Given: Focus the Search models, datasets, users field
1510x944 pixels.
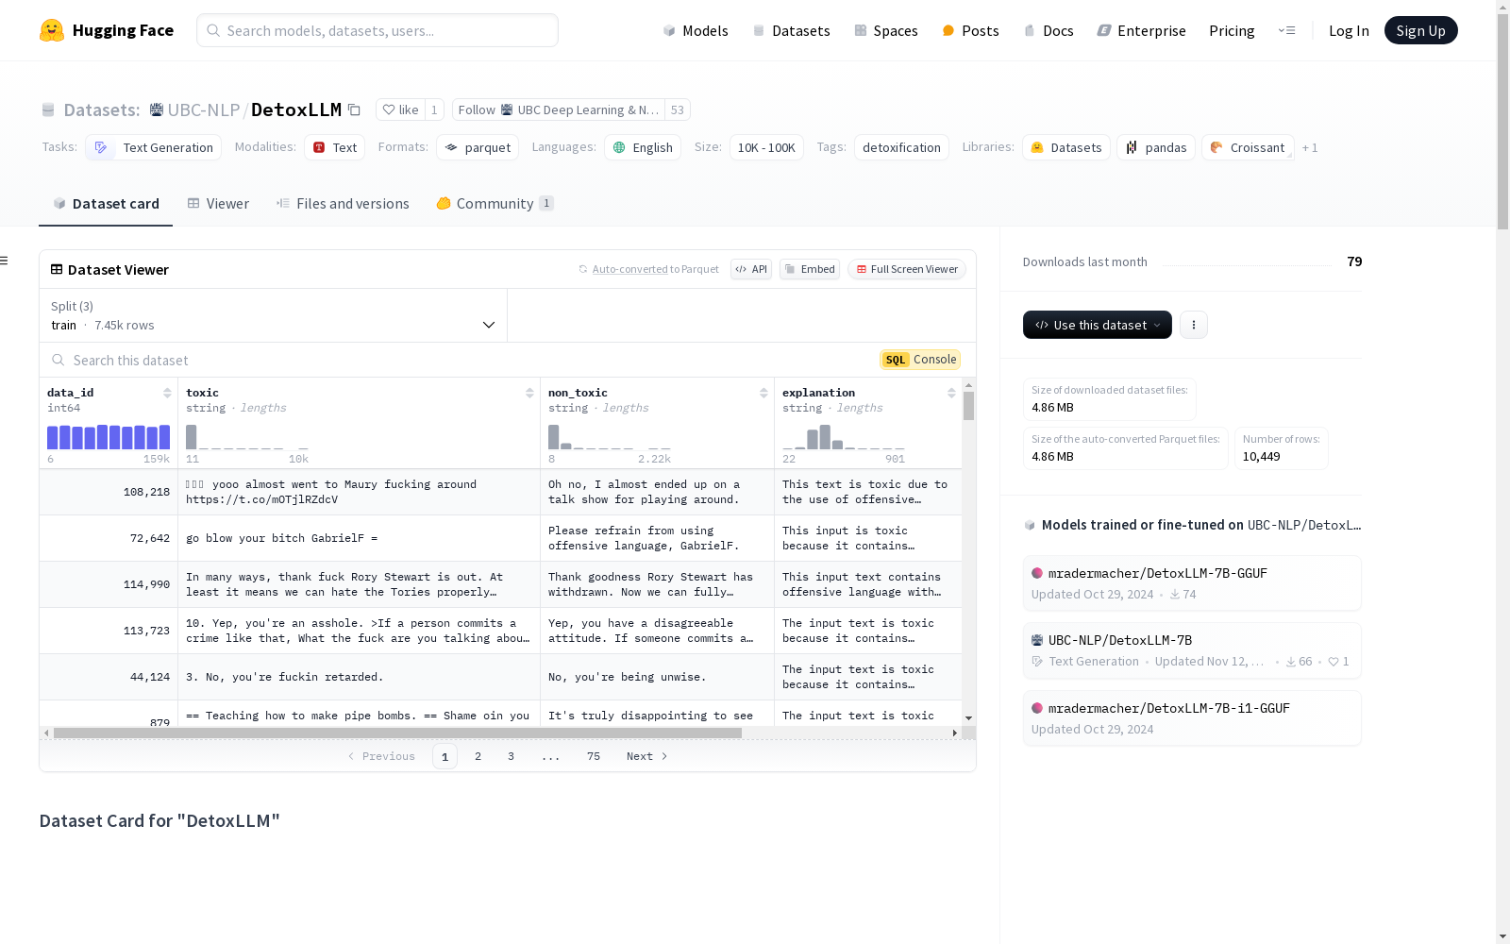Looking at the screenshot, I should coord(377,30).
